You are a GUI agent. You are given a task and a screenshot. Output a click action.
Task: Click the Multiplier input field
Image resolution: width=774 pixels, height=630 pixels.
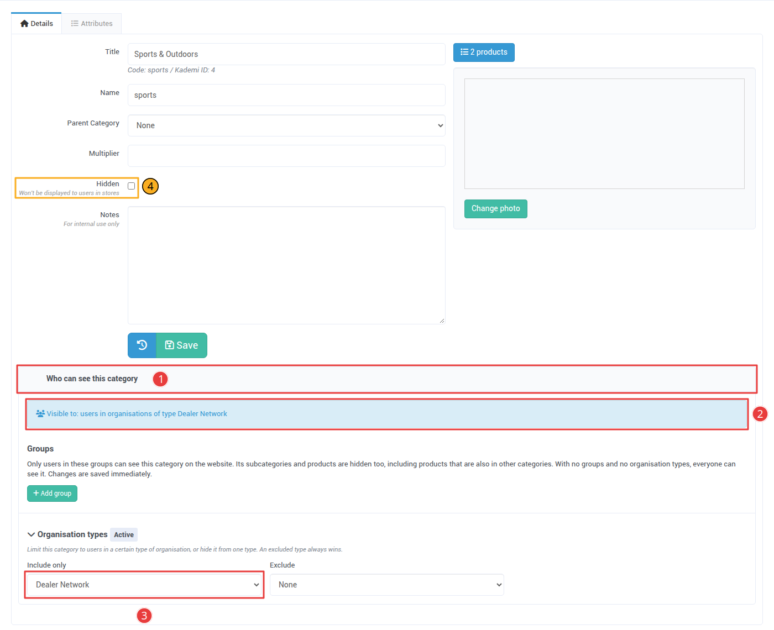click(286, 156)
